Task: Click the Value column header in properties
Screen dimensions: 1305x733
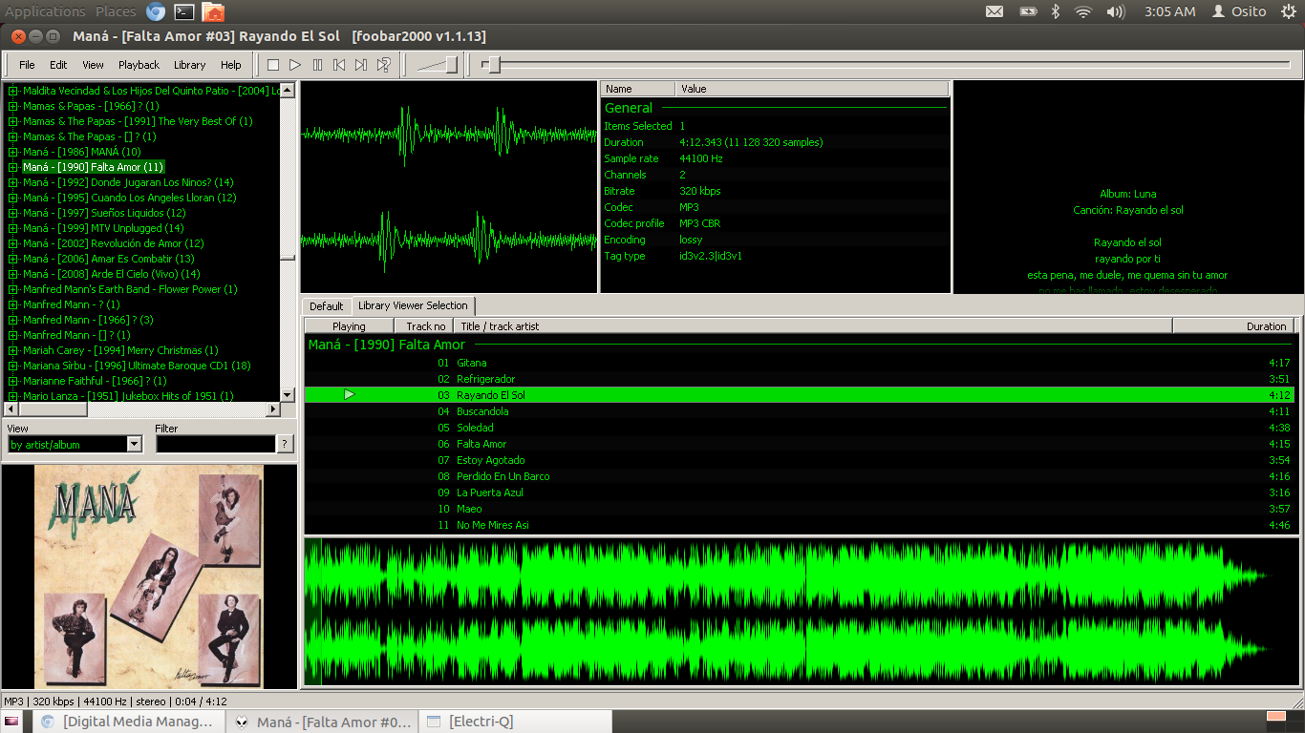Action: pyautogui.click(x=812, y=89)
